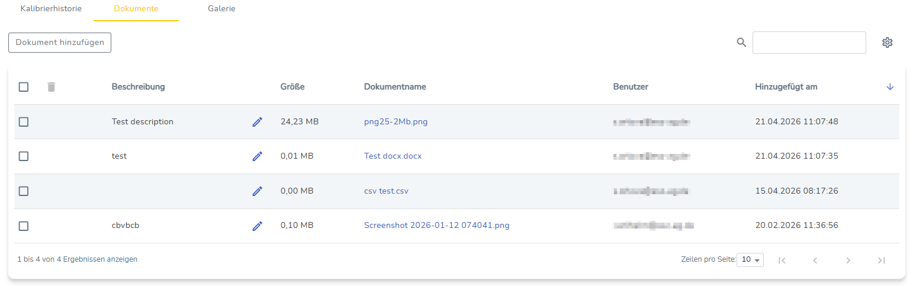Click the 24,23 MB size value
The height and width of the screenshot is (286, 913).
pyautogui.click(x=300, y=122)
